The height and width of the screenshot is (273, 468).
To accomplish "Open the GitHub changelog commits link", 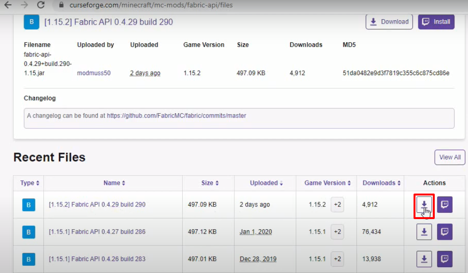I will tap(176, 116).
